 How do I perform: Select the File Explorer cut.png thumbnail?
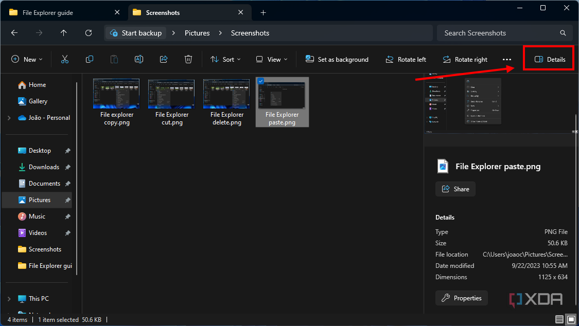click(x=171, y=94)
